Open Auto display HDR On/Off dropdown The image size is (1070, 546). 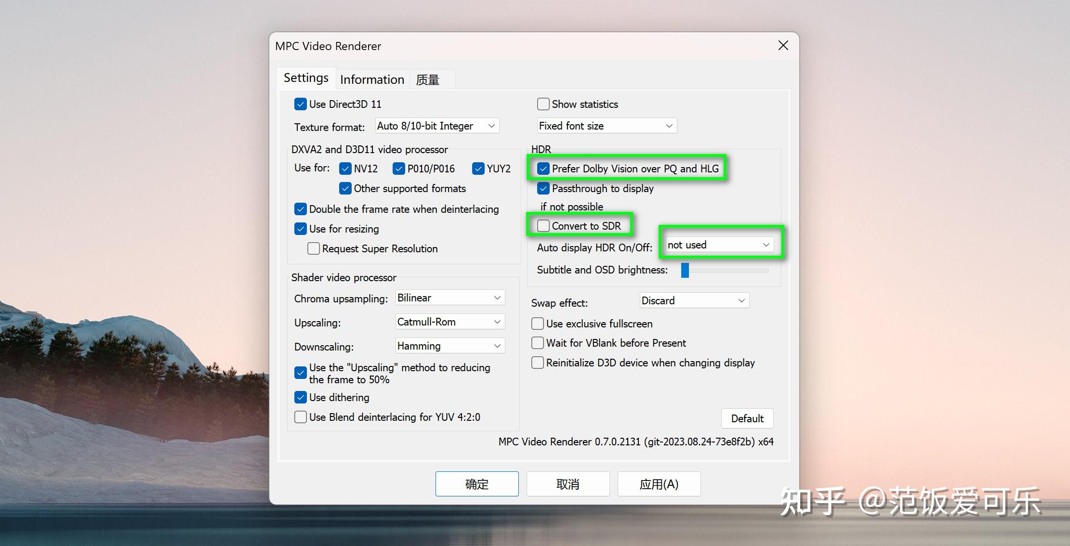point(719,245)
